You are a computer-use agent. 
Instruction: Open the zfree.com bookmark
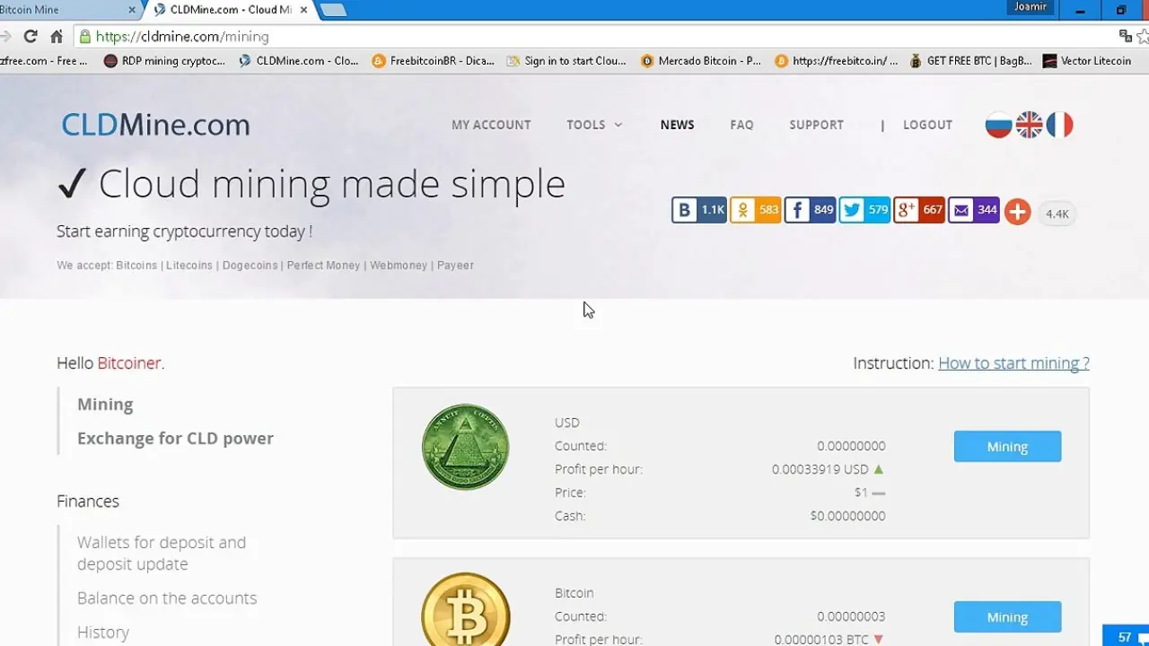(x=44, y=61)
